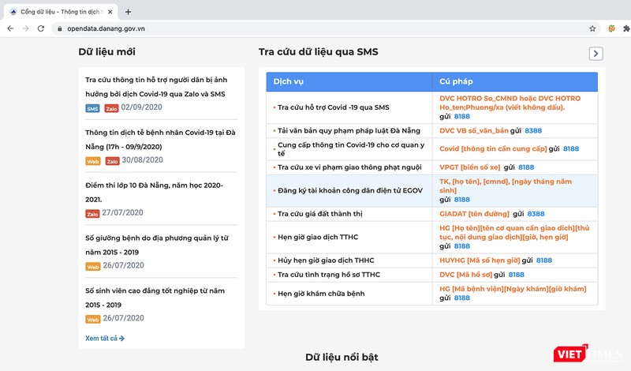The height and width of the screenshot is (371, 631).
Task: Click the site padlock security icon
Action: pos(58,28)
